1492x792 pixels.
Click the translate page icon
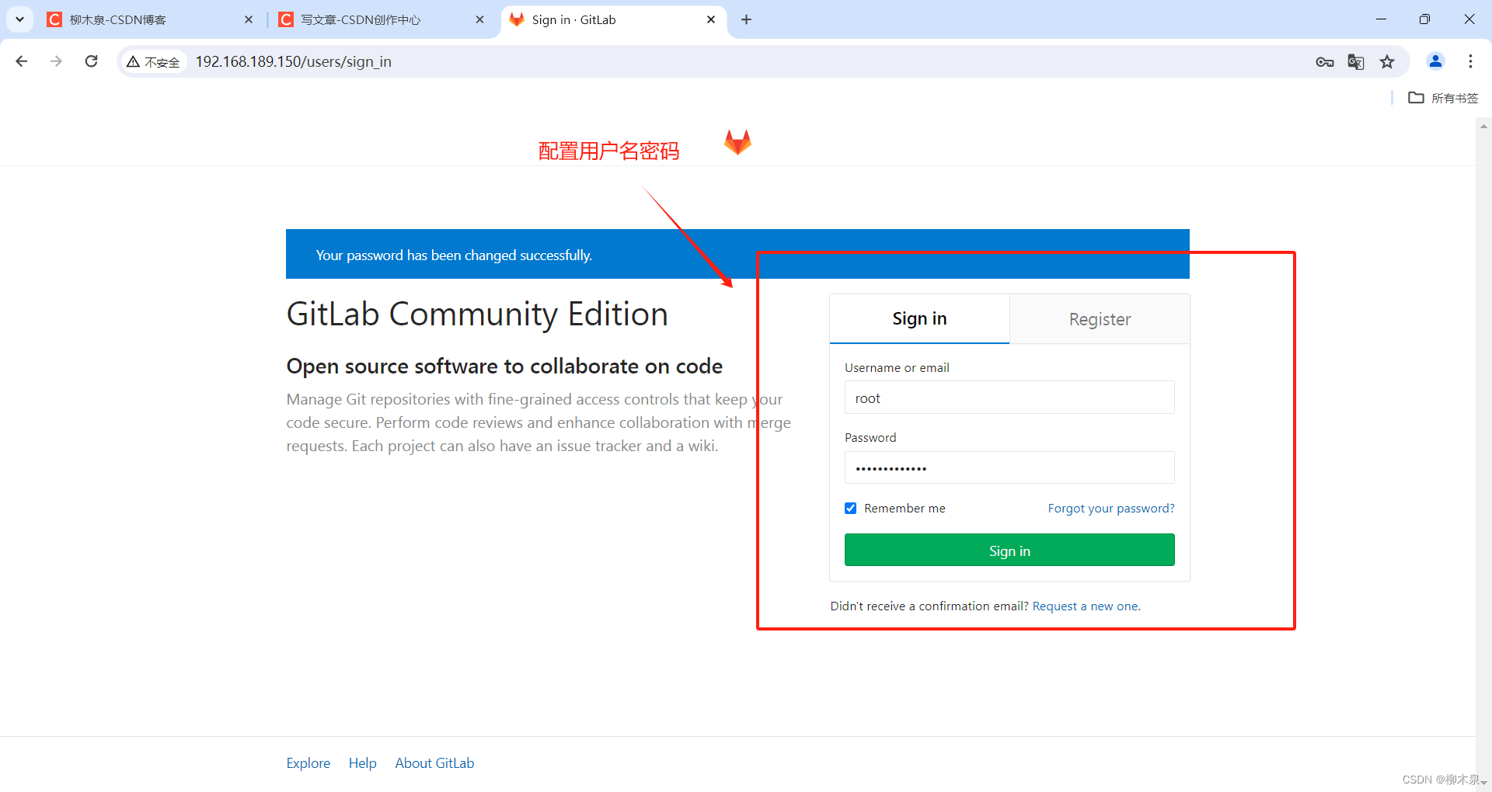(x=1356, y=62)
